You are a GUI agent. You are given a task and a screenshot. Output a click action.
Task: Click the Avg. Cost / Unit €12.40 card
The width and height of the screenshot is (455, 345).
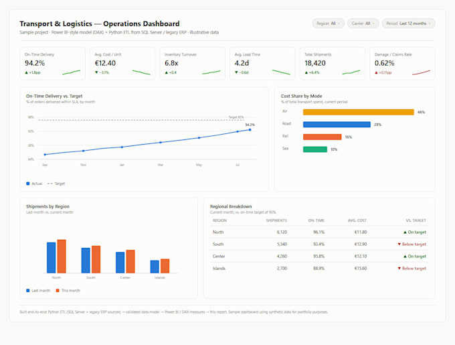[122, 64]
